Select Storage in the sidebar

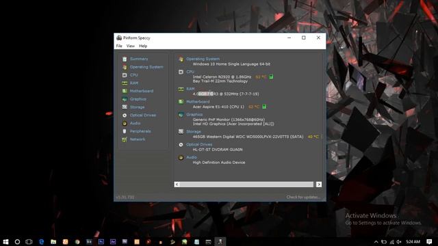point(137,107)
